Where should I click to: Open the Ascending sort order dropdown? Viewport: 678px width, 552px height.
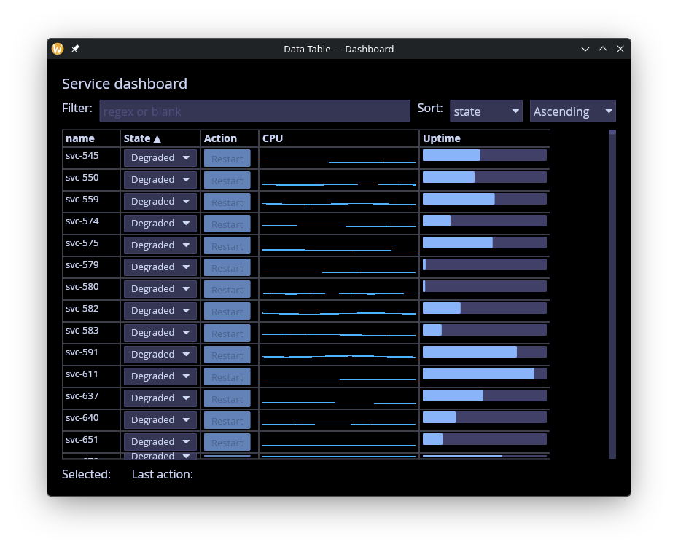click(x=572, y=111)
